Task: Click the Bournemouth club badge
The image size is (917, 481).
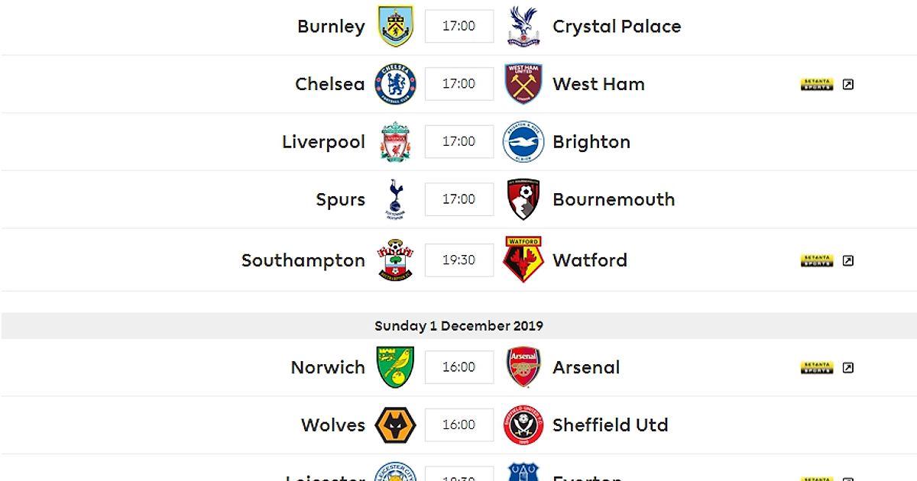Action: [523, 199]
